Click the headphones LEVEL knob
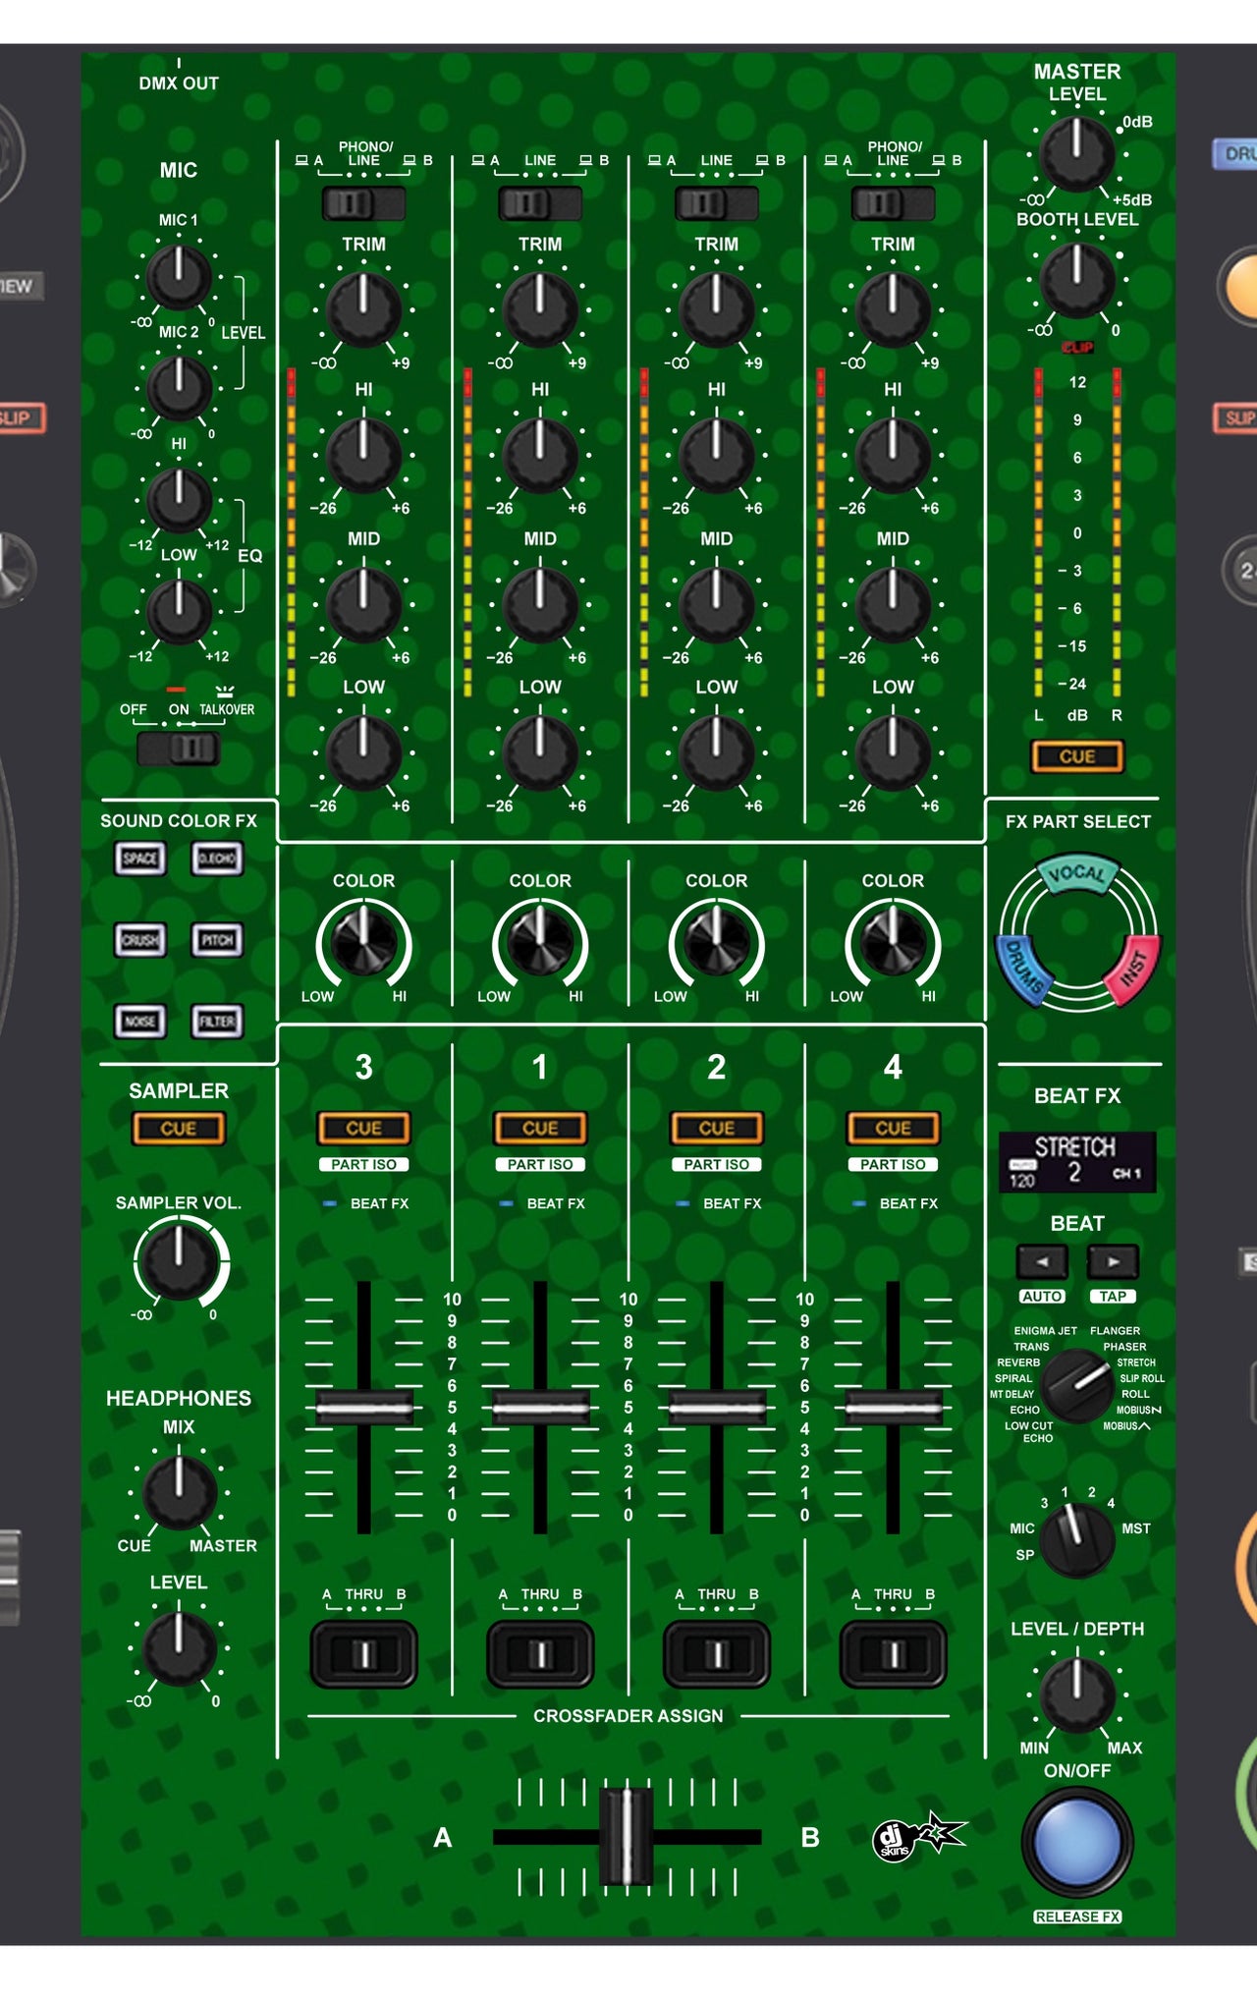This screenshot has height=1999, width=1257. tap(179, 1647)
